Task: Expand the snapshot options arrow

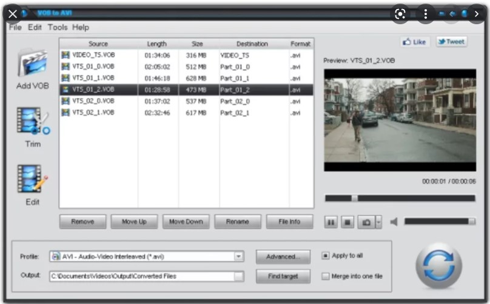Action: tap(378, 222)
